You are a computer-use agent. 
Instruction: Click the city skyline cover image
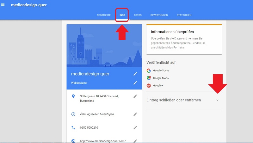(104, 46)
